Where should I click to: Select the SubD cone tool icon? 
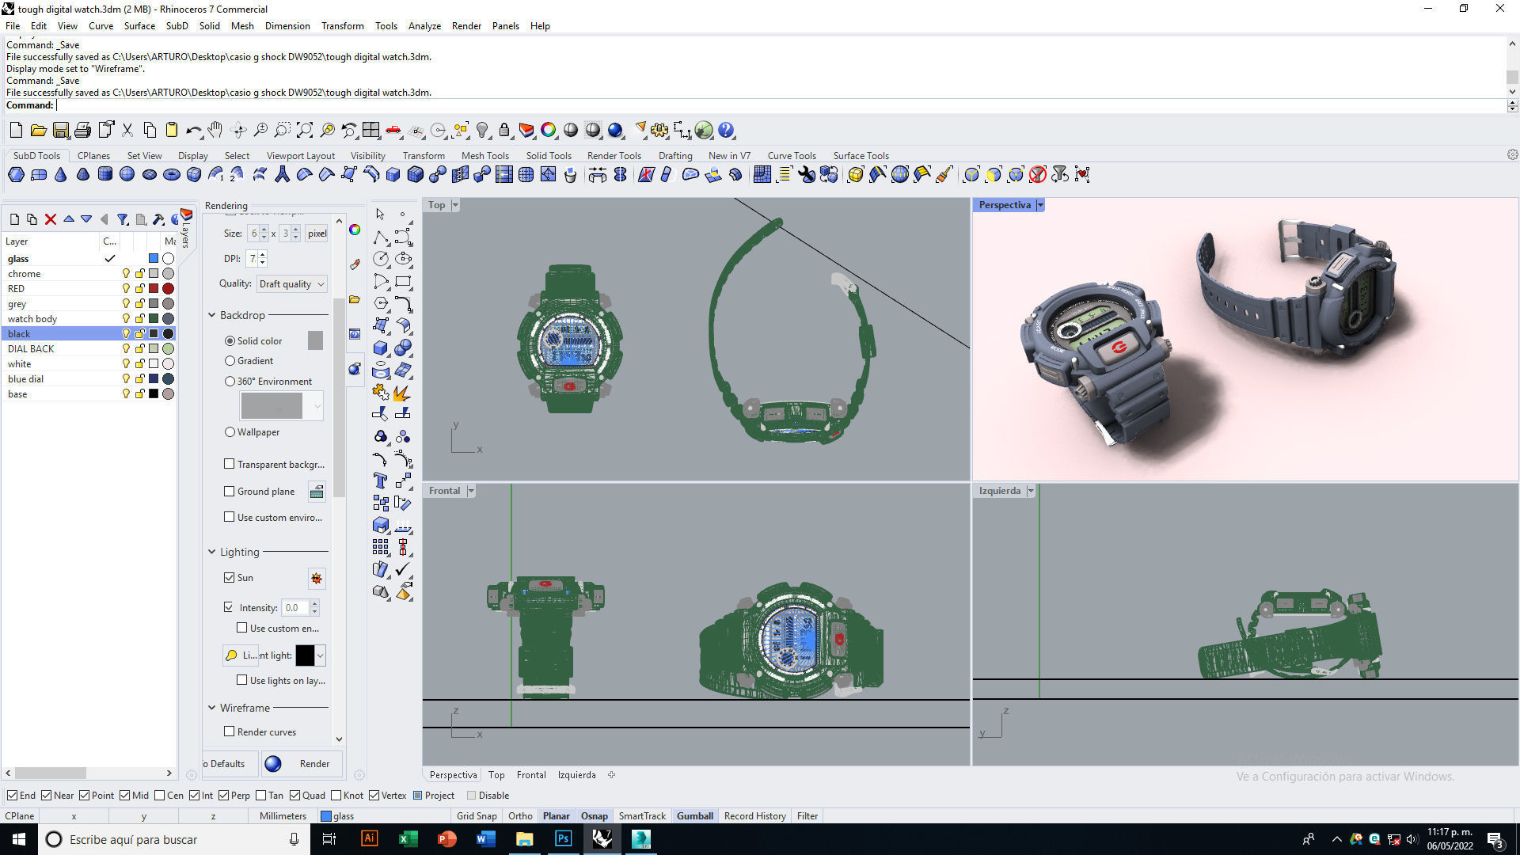(60, 174)
